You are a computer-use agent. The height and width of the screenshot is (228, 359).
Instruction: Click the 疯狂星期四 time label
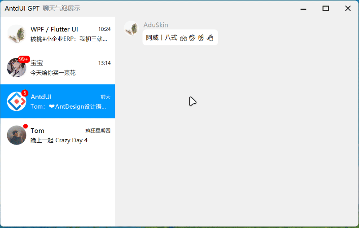(98, 131)
